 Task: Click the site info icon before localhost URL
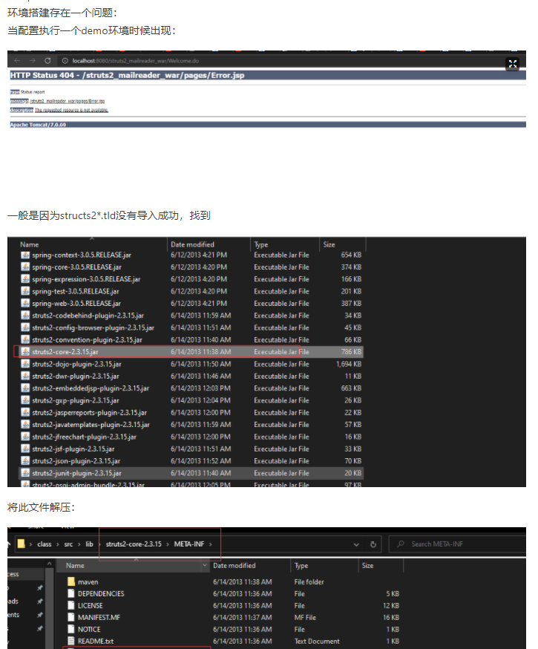point(65,61)
